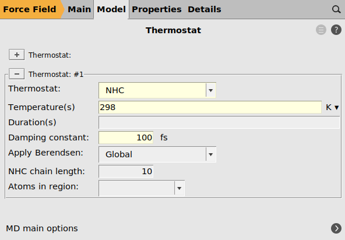Change temperature unit K arrow
Screen dimensions: 345x240
pos(332,107)
